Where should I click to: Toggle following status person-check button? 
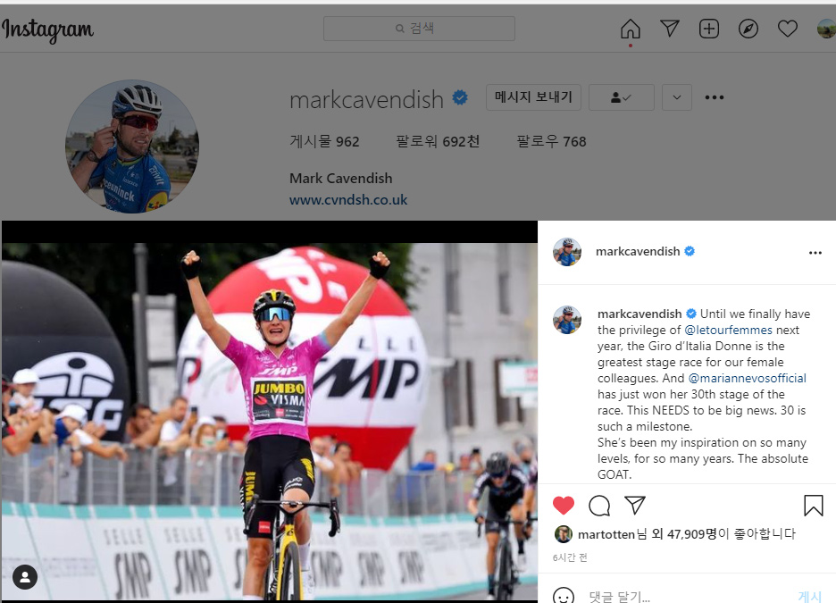(x=621, y=97)
